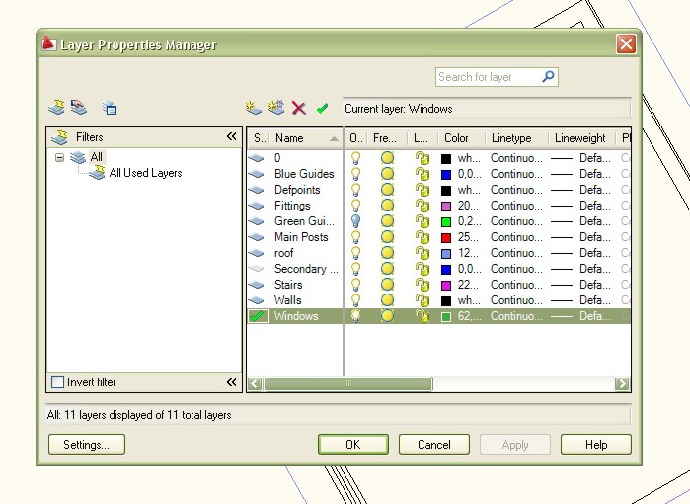This screenshot has width=690, height=504.
Task: Click the New Group Filter icon
Action: point(78,108)
